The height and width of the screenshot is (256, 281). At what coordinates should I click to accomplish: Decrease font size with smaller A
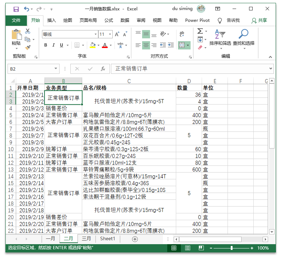tap(125, 34)
